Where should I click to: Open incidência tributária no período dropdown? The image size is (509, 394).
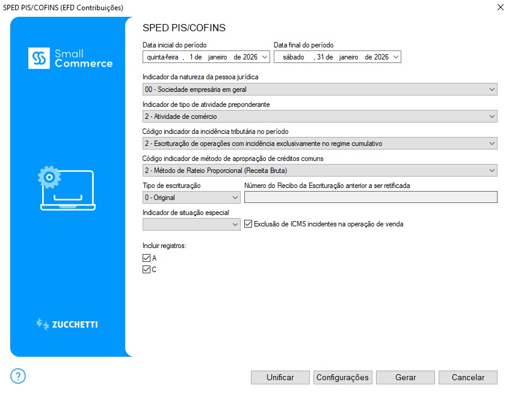492,144
